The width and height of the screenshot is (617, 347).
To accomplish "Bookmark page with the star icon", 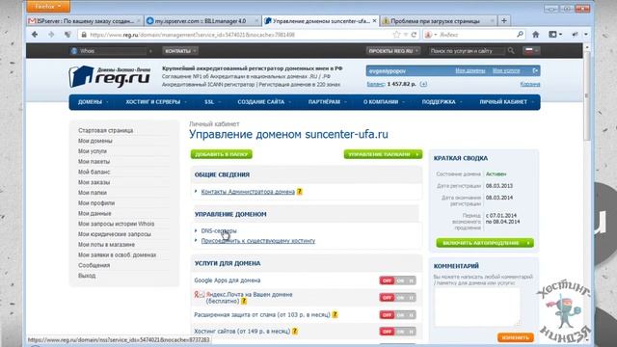I will point(396,35).
